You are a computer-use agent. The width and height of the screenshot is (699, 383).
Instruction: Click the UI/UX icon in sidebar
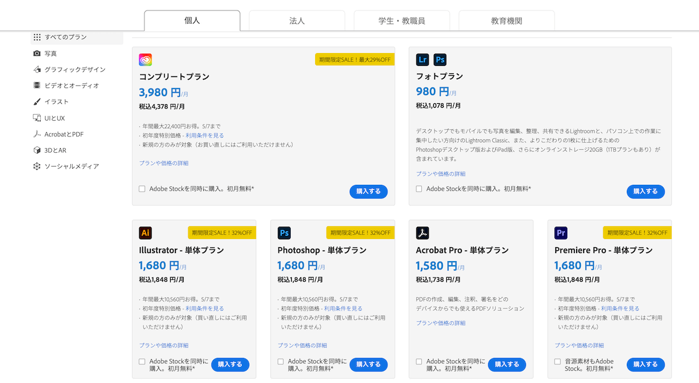pyautogui.click(x=37, y=118)
